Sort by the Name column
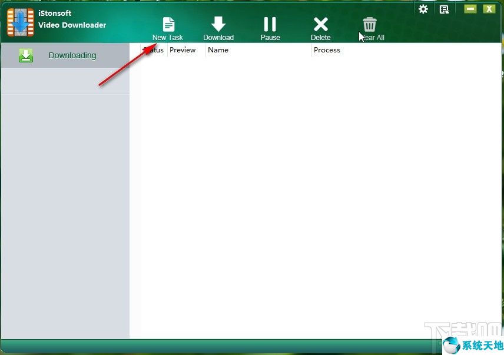Screen dimensions: 504x355 [218, 50]
